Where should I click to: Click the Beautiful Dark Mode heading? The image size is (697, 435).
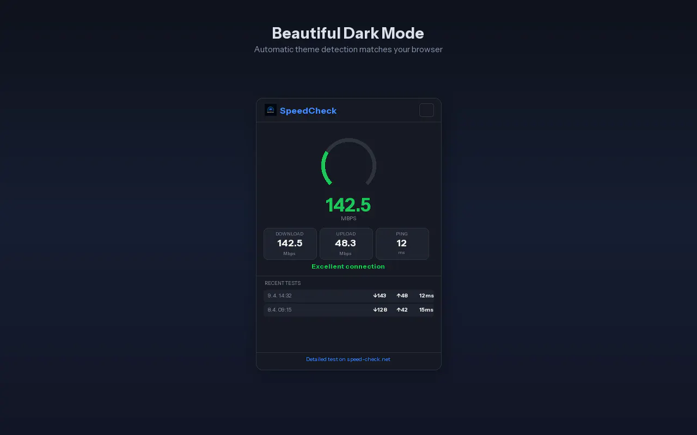(348, 33)
